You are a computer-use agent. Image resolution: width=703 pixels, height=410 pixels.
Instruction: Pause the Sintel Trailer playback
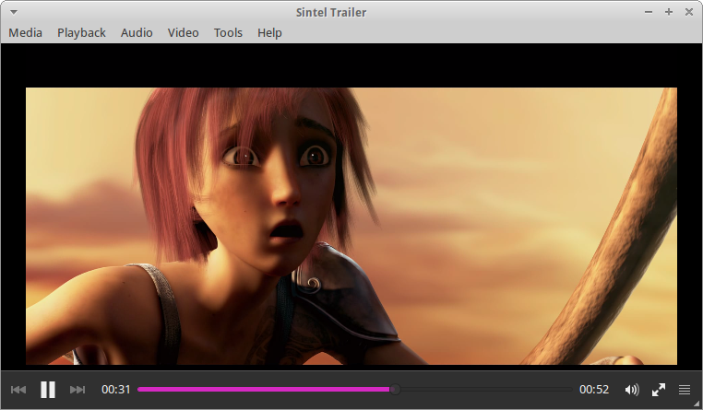click(48, 390)
